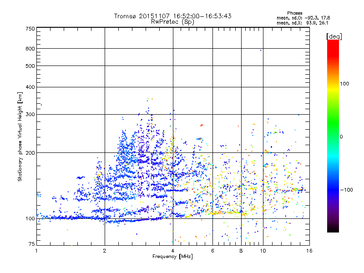Click the 'RwPretec (8p)' subtitle
The image size is (364, 273).
click(x=172, y=22)
